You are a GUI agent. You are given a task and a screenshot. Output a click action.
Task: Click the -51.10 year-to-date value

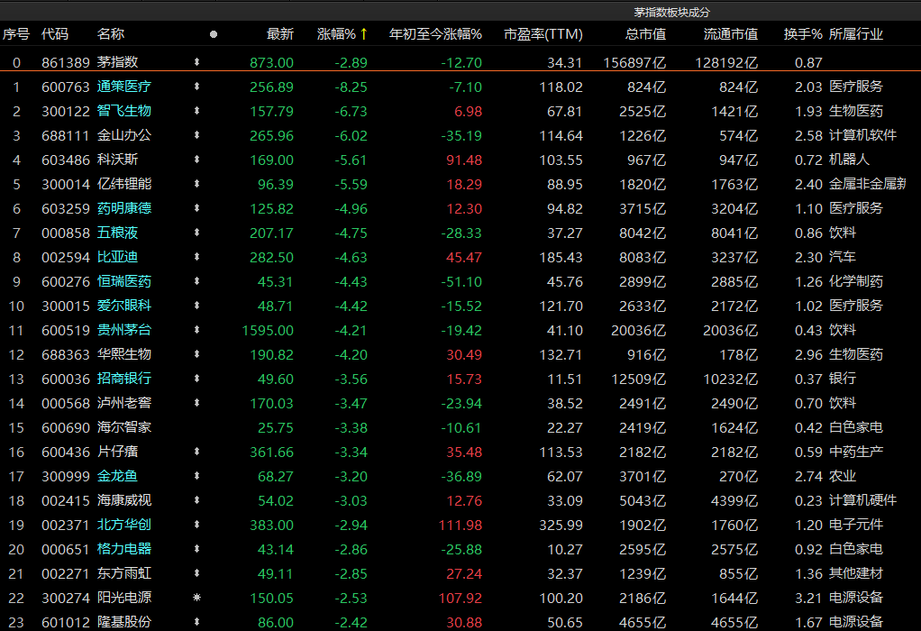461,282
